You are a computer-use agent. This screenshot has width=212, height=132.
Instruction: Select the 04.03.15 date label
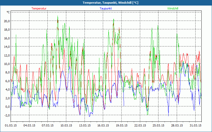coord(29,125)
